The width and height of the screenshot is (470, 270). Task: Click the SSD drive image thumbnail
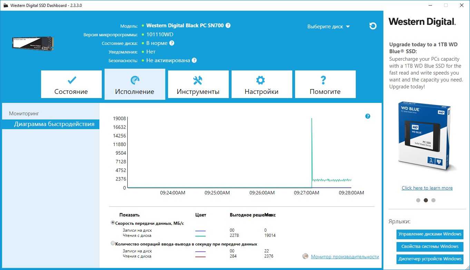[x=33, y=43]
